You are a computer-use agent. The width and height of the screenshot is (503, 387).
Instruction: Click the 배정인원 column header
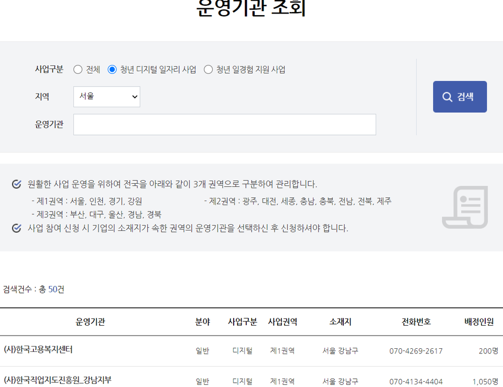[x=479, y=322]
